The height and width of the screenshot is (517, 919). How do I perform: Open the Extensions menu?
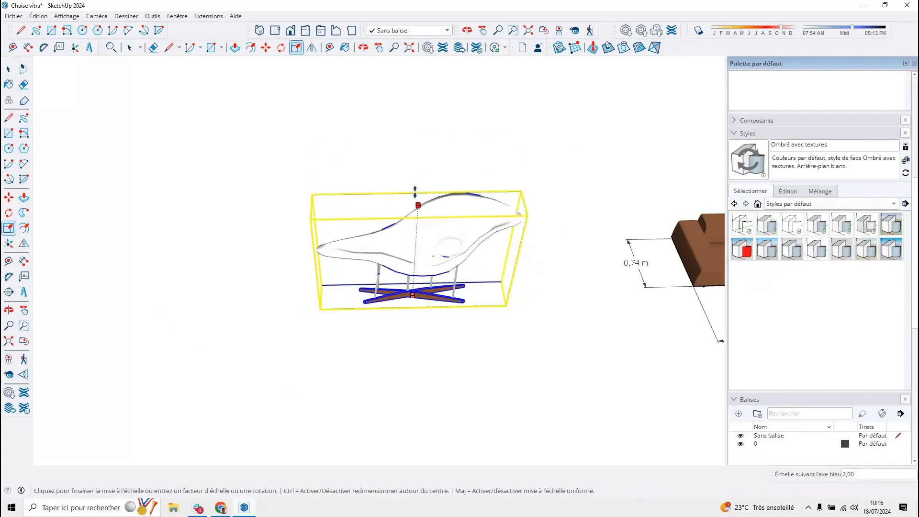tap(208, 16)
